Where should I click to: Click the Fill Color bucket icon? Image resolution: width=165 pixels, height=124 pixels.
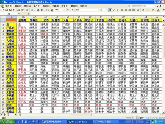pyautogui.click(x=153, y=10)
